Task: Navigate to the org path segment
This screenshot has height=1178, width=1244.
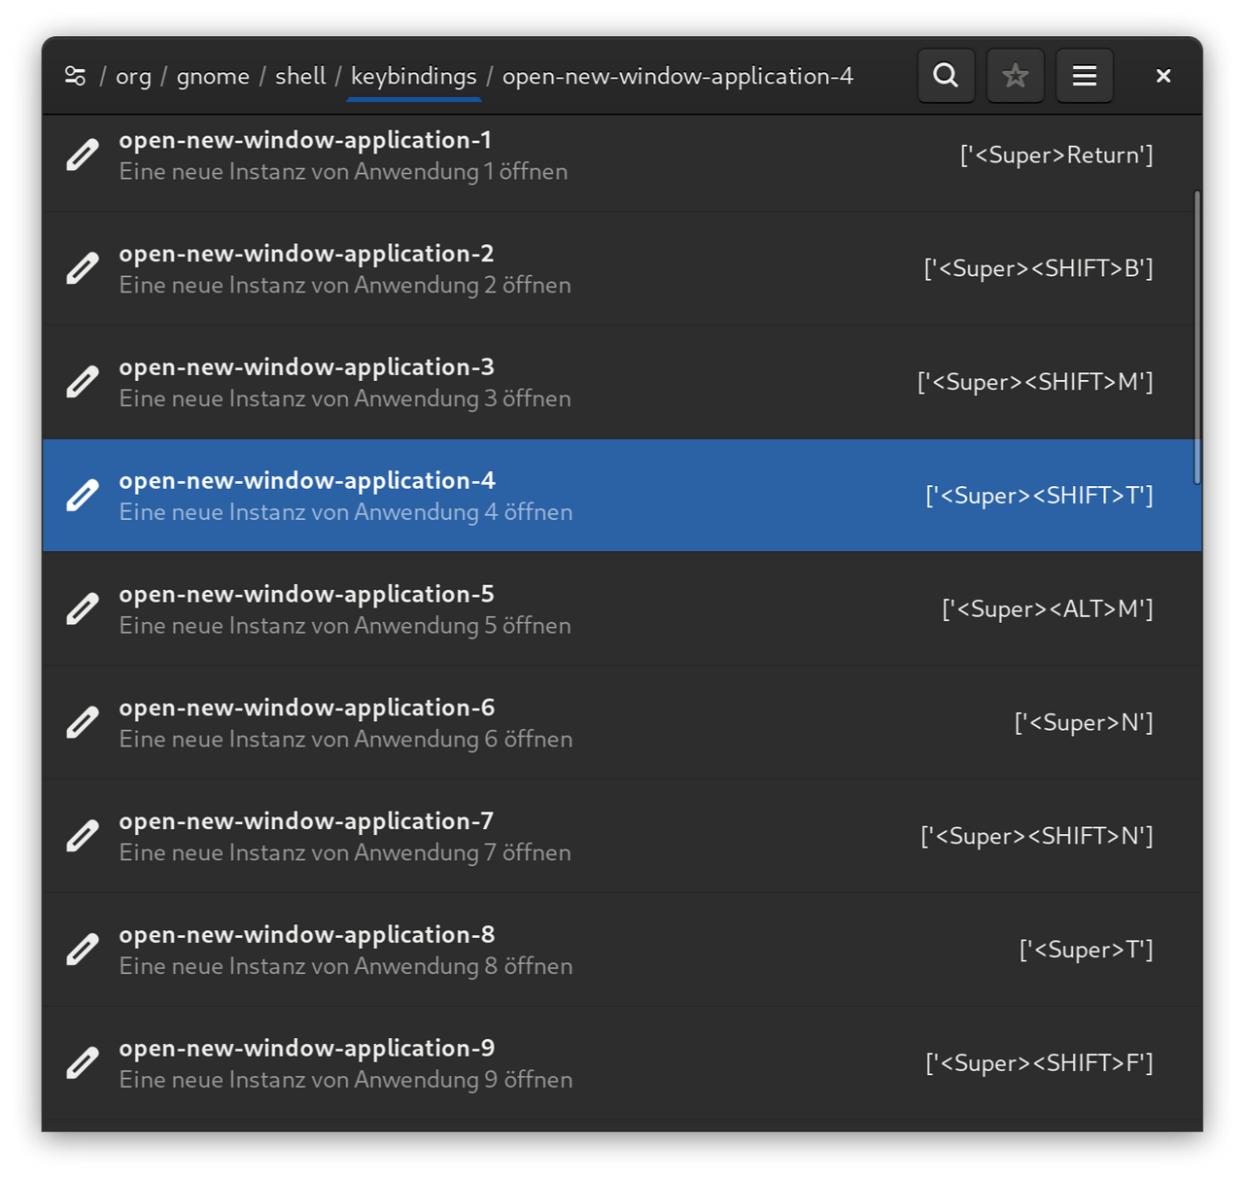Action: 133,76
